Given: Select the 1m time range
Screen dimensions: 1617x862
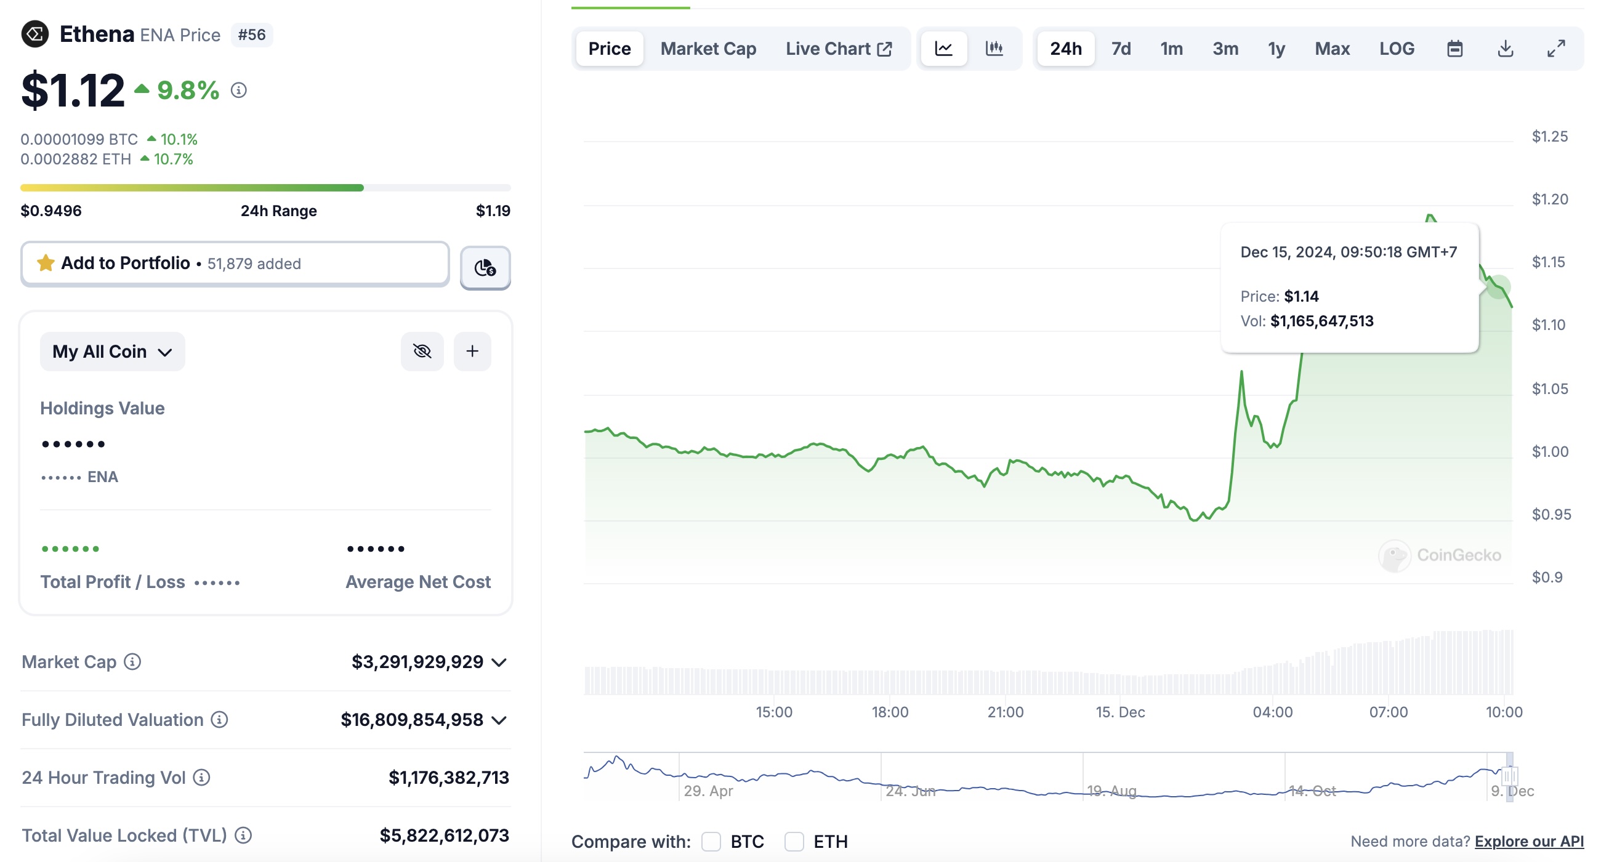Looking at the screenshot, I should point(1171,49).
